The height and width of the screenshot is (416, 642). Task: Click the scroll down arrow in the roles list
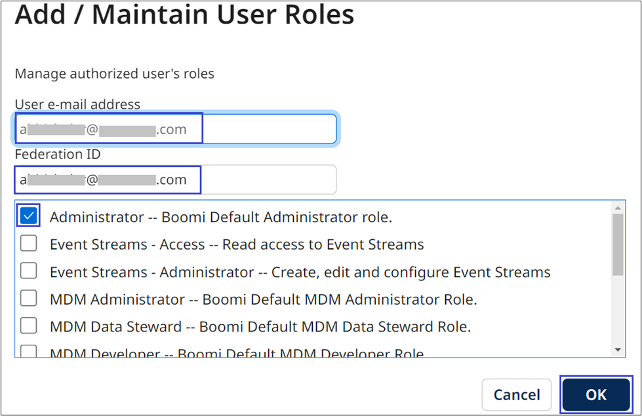[x=617, y=350]
